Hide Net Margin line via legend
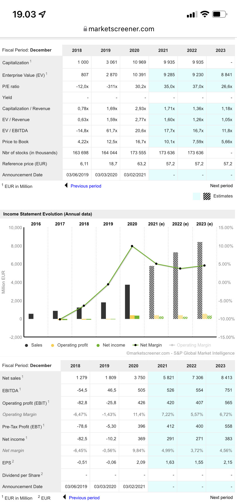This screenshot has width=237, height=503. (x=147, y=345)
